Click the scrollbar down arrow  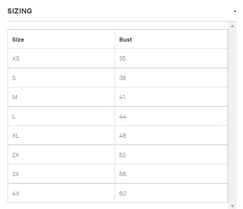(x=232, y=206)
